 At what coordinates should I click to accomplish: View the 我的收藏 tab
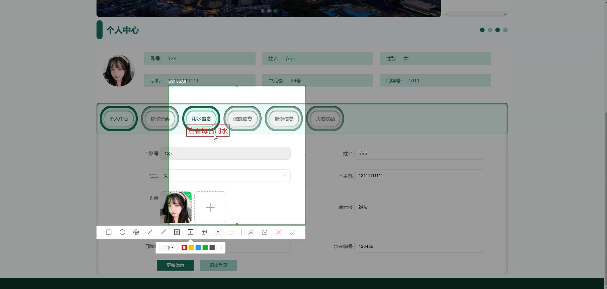(325, 119)
